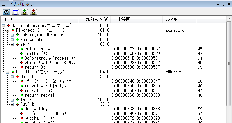
Task: Expand the DoForegroundProcess function node
Action: click(x=12, y=35)
